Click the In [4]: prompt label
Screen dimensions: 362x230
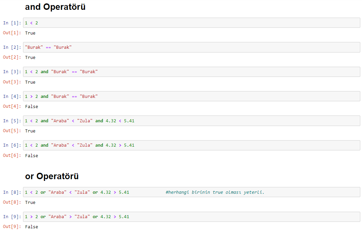(x=12, y=96)
